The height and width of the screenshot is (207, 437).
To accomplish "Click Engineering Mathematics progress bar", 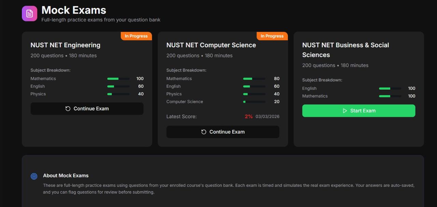I will point(118,79).
